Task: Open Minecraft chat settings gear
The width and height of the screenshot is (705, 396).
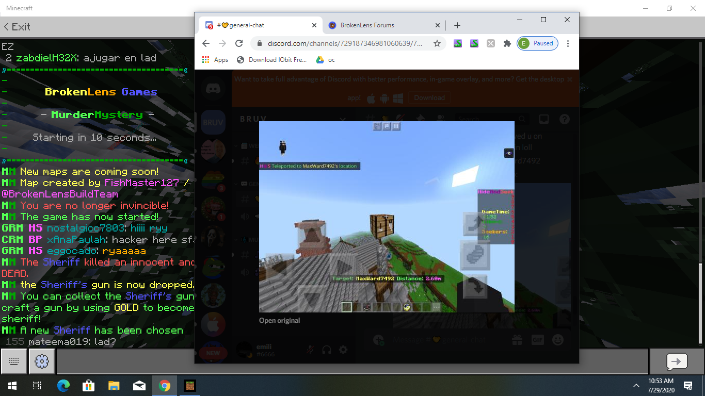Action: 42,361
